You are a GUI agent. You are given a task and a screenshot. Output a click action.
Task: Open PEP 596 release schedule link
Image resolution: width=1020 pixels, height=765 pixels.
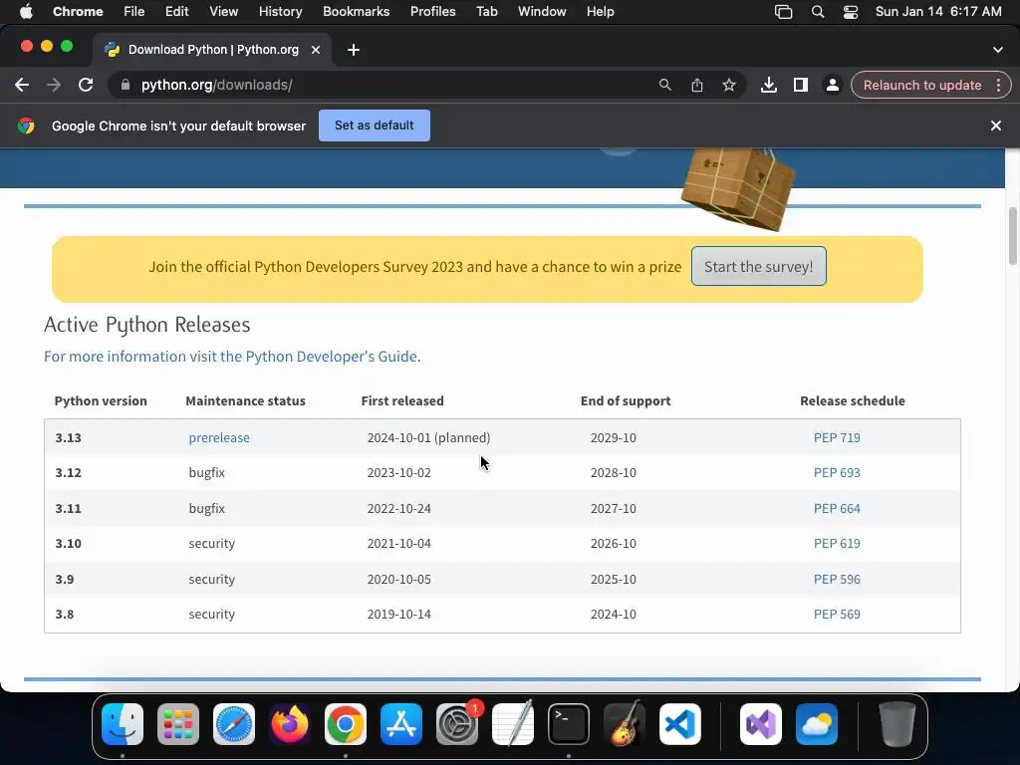pyautogui.click(x=837, y=579)
